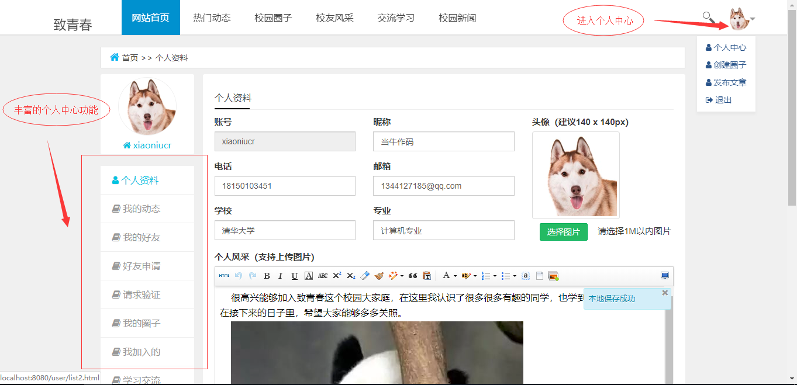Screen dimensions: 797x385
Task: Insert a bulleted list
Action: click(506, 276)
